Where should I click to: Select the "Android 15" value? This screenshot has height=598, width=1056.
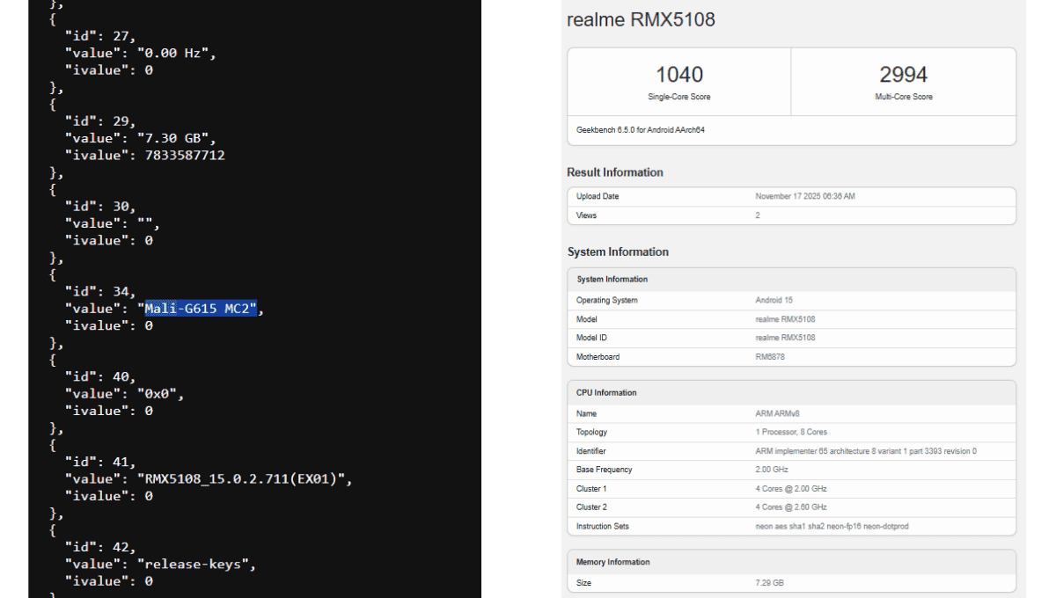tap(774, 301)
